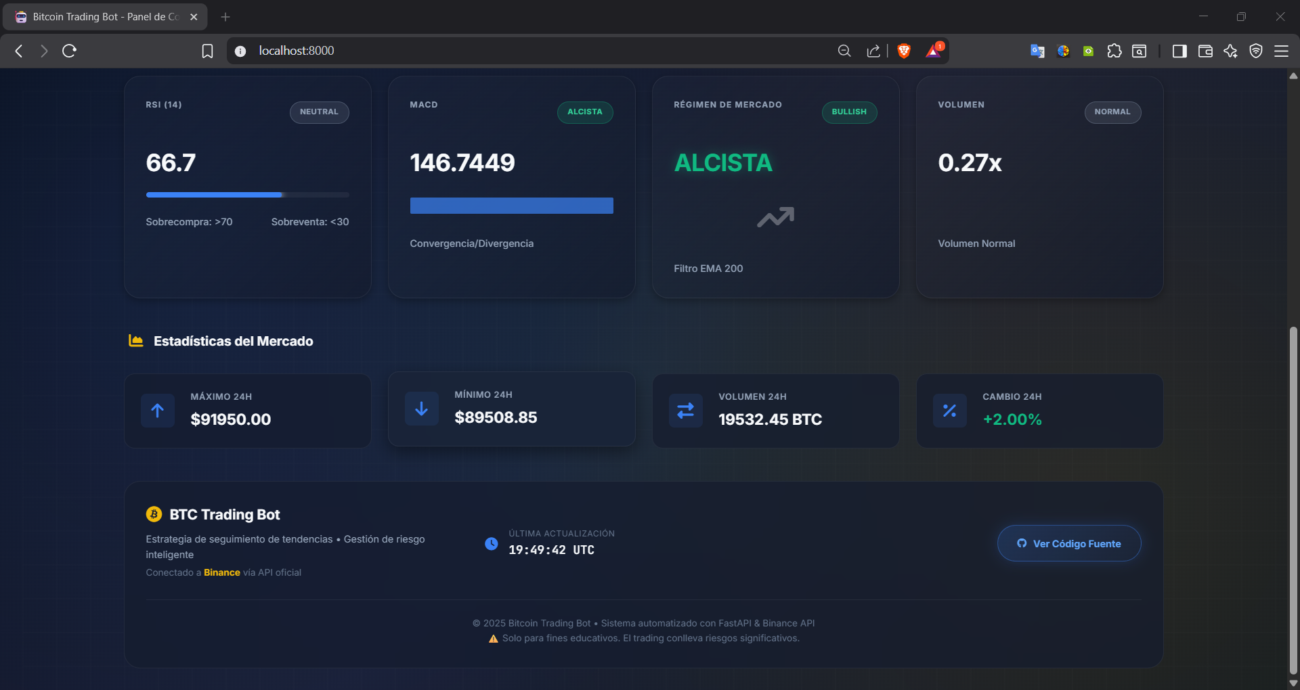
Task: Select the Bitcoin Trading Bot tab
Action: (x=105, y=17)
